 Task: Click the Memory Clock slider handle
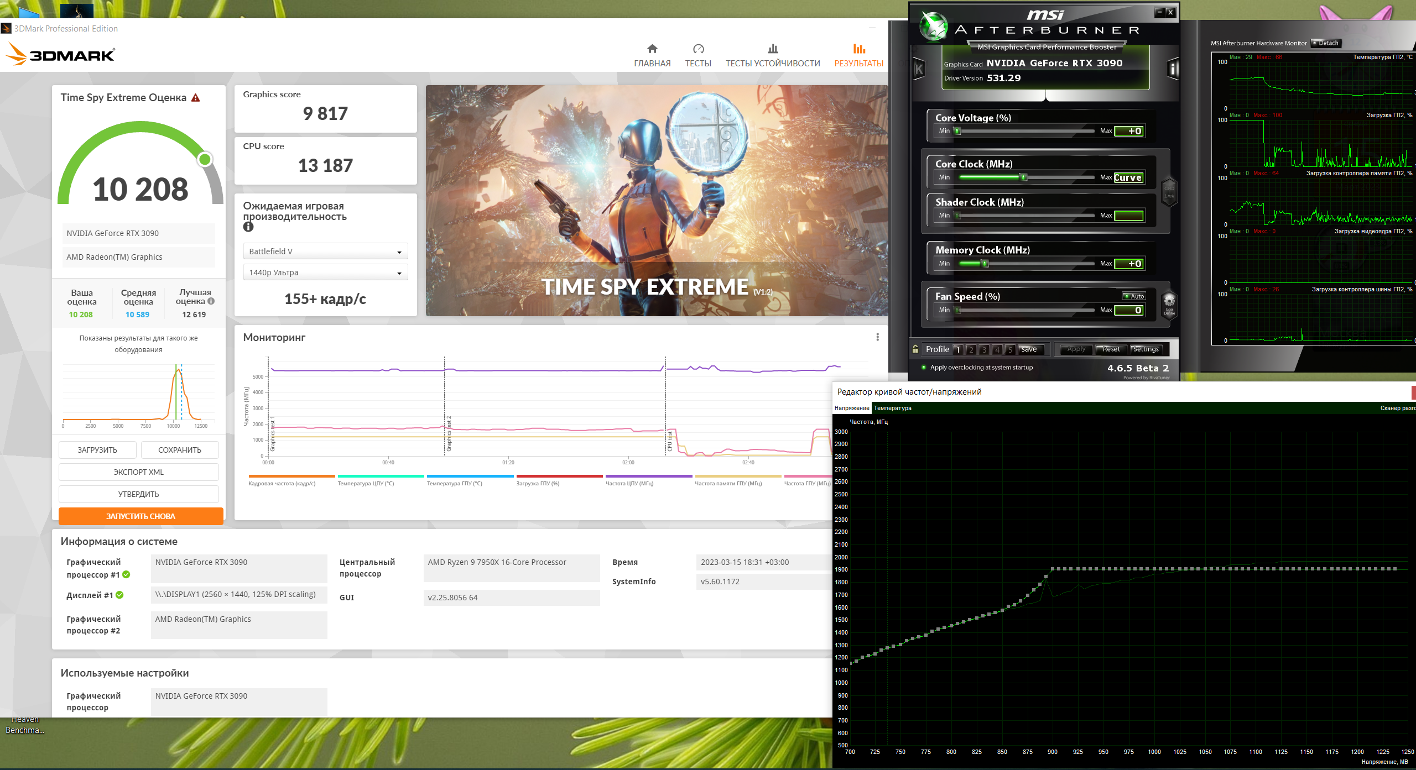pyautogui.click(x=985, y=264)
